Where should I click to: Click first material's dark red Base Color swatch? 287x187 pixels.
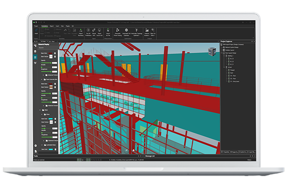pyautogui.click(x=50, y=53)
